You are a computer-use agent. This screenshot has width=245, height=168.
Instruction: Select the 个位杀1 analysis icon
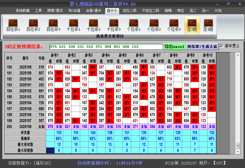point(134,25)
